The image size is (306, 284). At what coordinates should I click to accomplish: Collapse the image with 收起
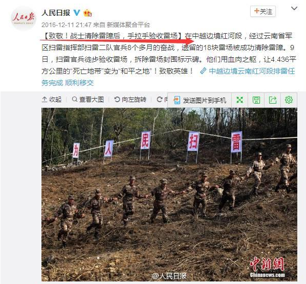tap(52, 100)
